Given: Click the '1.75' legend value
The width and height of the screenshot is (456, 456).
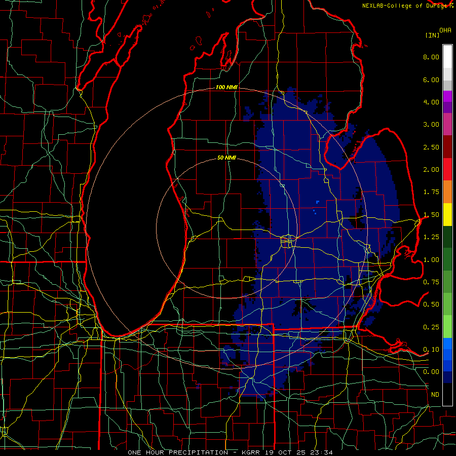Looking at the screenshot, I should [431, 192].
